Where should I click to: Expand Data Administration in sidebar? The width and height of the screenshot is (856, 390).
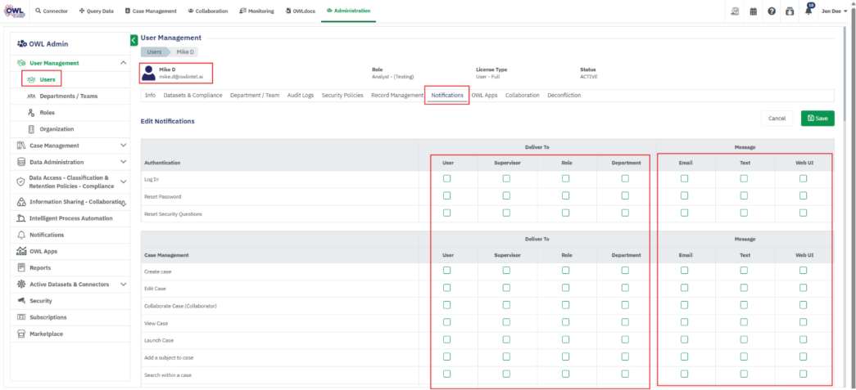tap(123, 162)
